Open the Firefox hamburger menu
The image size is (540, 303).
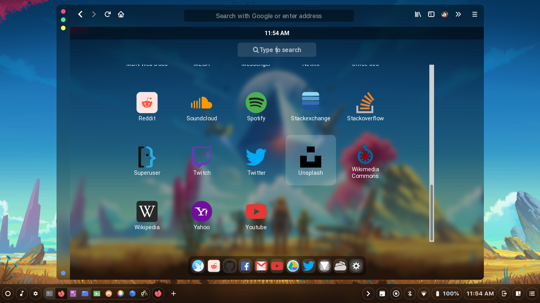[x=474, y=14]
